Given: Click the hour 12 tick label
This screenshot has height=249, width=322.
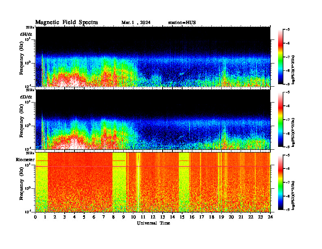Looking at the screenshot, I should point(153,217).
